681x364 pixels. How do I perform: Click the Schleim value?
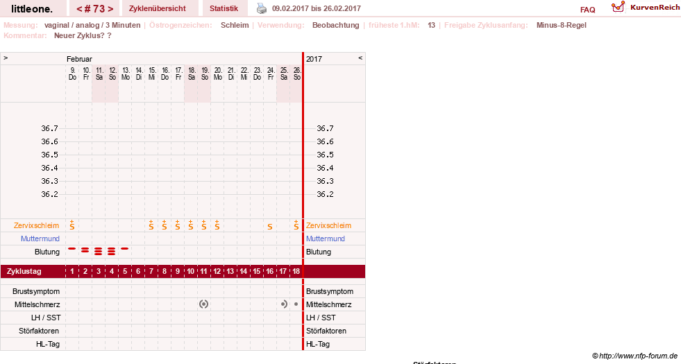pos(235,25)
